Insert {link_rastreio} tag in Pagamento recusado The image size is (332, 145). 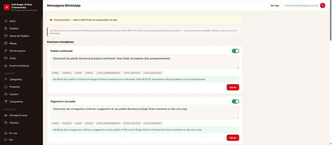(132, 123)
